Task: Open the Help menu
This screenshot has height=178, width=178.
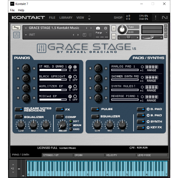Action: pyautogui.click(x=21, y=10)
